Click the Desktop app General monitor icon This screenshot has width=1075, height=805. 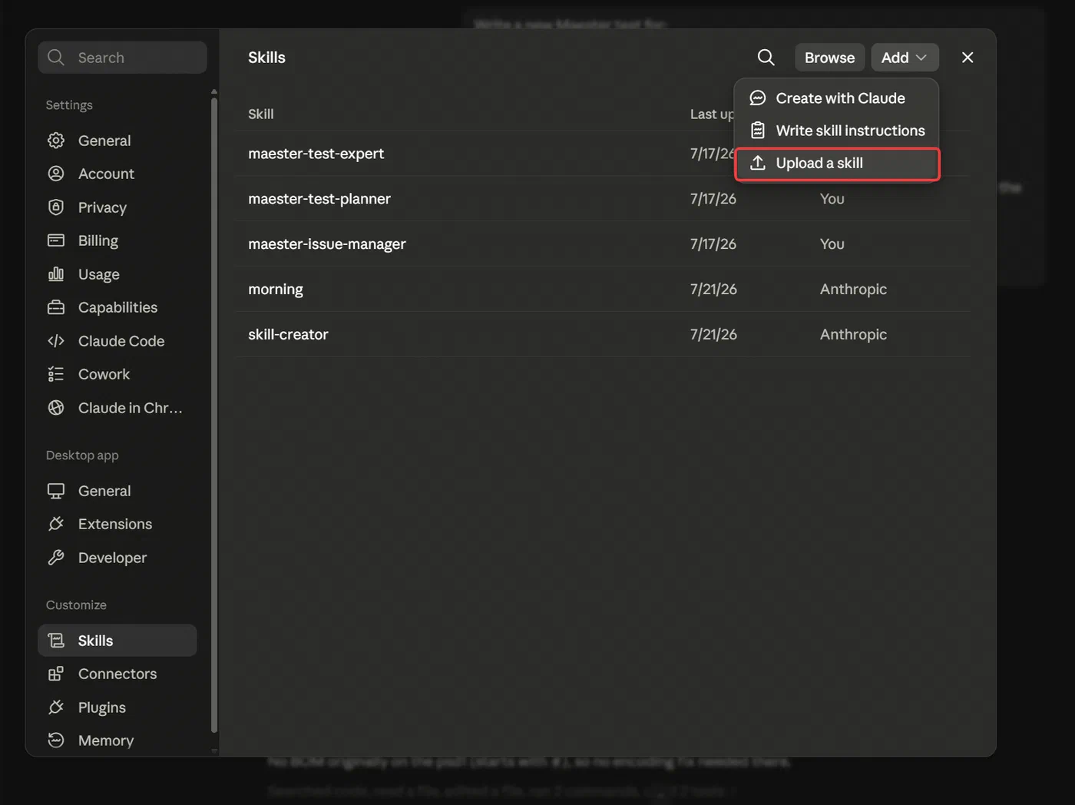(56, 491)
